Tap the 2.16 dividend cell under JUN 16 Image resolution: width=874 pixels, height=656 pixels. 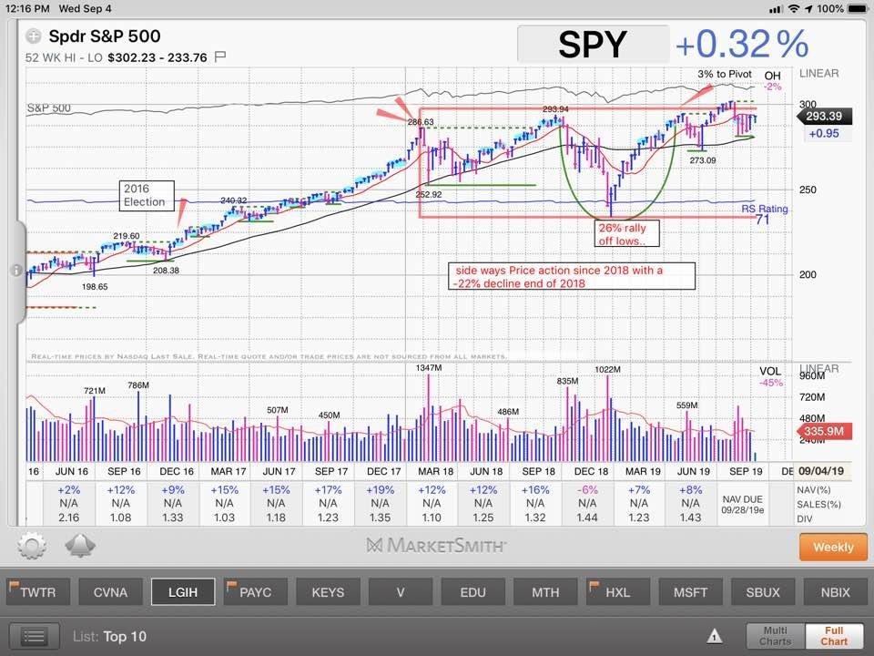tap(68, 518)
